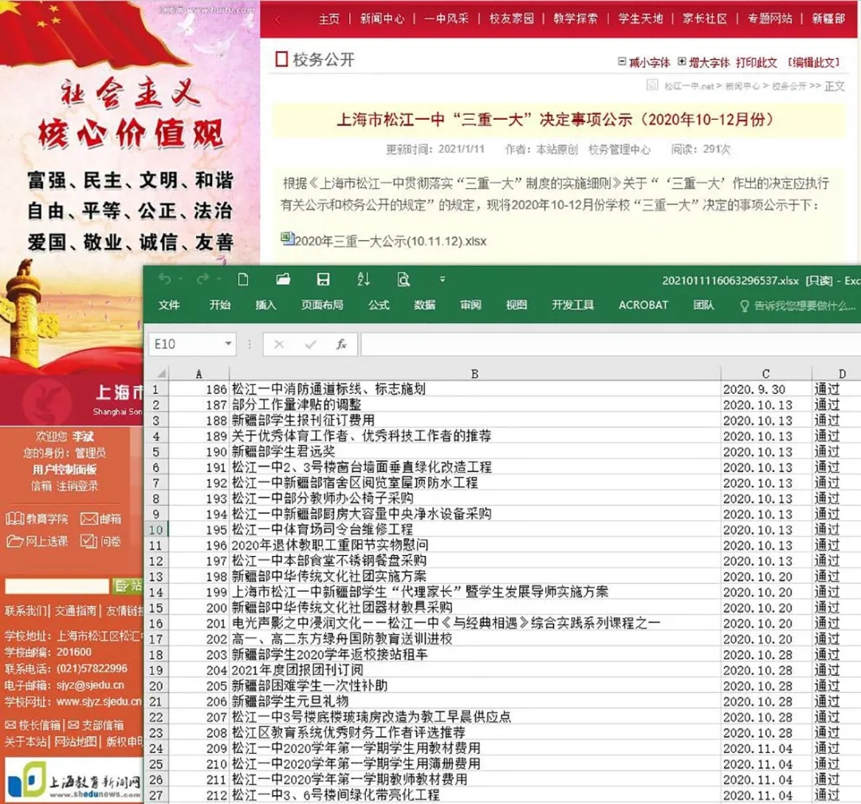The height and width of the screenshot is (804, 861).
Task: Click 打印此文 print link
Action: pyautogui.click(x=757, y=63)
